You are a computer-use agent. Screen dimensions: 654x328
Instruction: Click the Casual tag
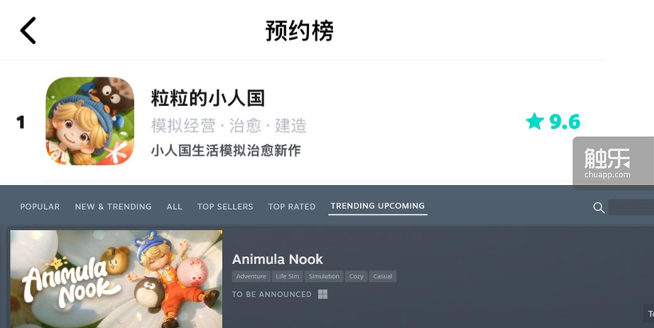coord(382,276)
